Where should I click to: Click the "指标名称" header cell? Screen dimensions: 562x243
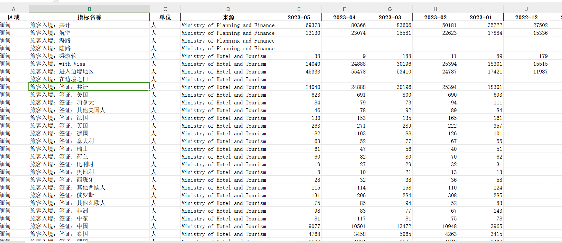click(x=89, y=17)
